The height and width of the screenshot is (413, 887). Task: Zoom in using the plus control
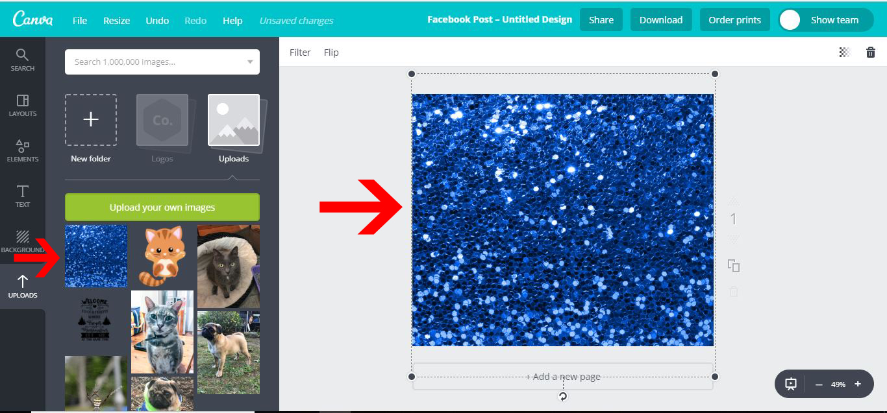(858, 384)
